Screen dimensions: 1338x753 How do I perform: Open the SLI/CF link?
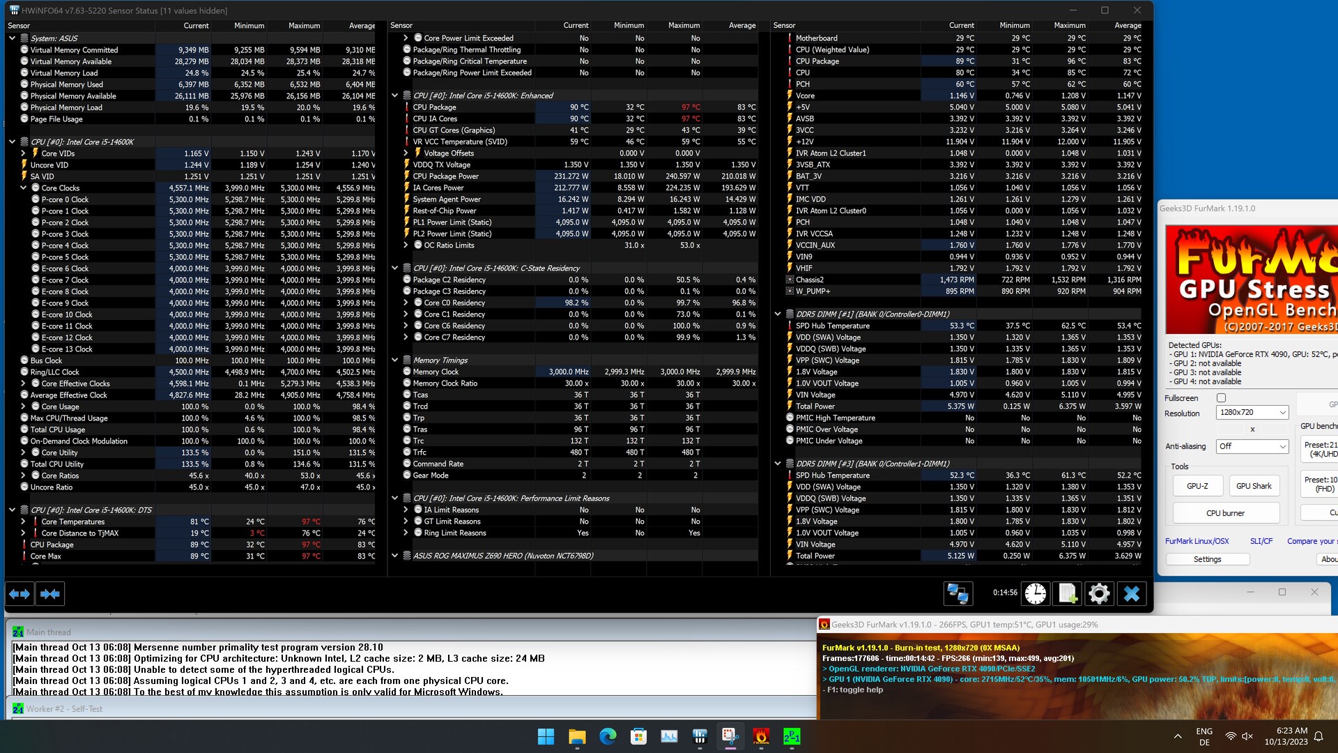1261,541
